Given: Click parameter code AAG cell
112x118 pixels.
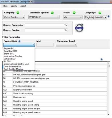Looking at the screenshot, I should (x=8, y=109).
